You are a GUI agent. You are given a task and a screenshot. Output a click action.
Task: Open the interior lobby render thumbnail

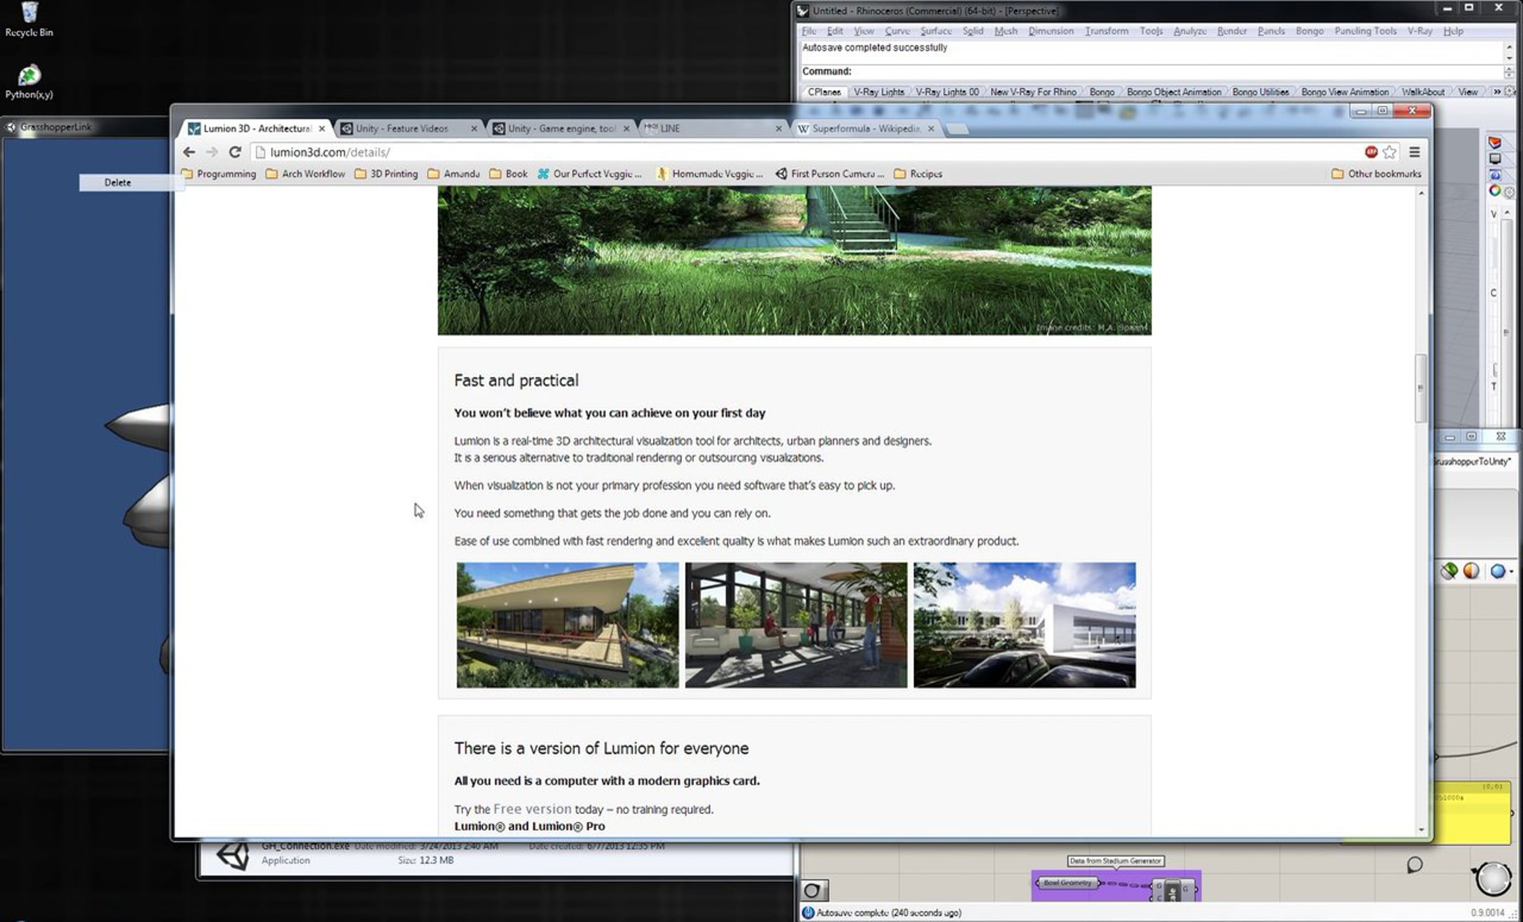coord(796,624)
